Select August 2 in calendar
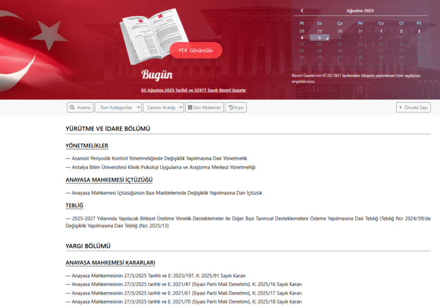 [401, 31]
